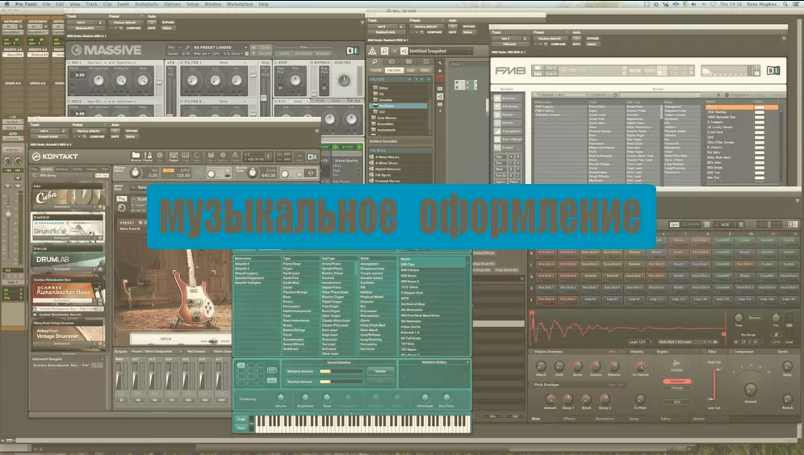Toggle BYPASS in Massive plugin header
This screenshot has height=455, width=804.
[x=169, y=23]
